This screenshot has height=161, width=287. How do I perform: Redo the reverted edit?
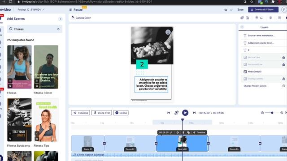pos(231,10)
